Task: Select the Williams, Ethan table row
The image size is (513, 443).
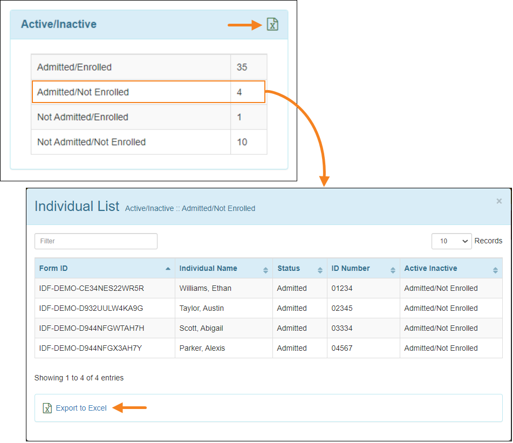Action: click(x=206, y=289)
